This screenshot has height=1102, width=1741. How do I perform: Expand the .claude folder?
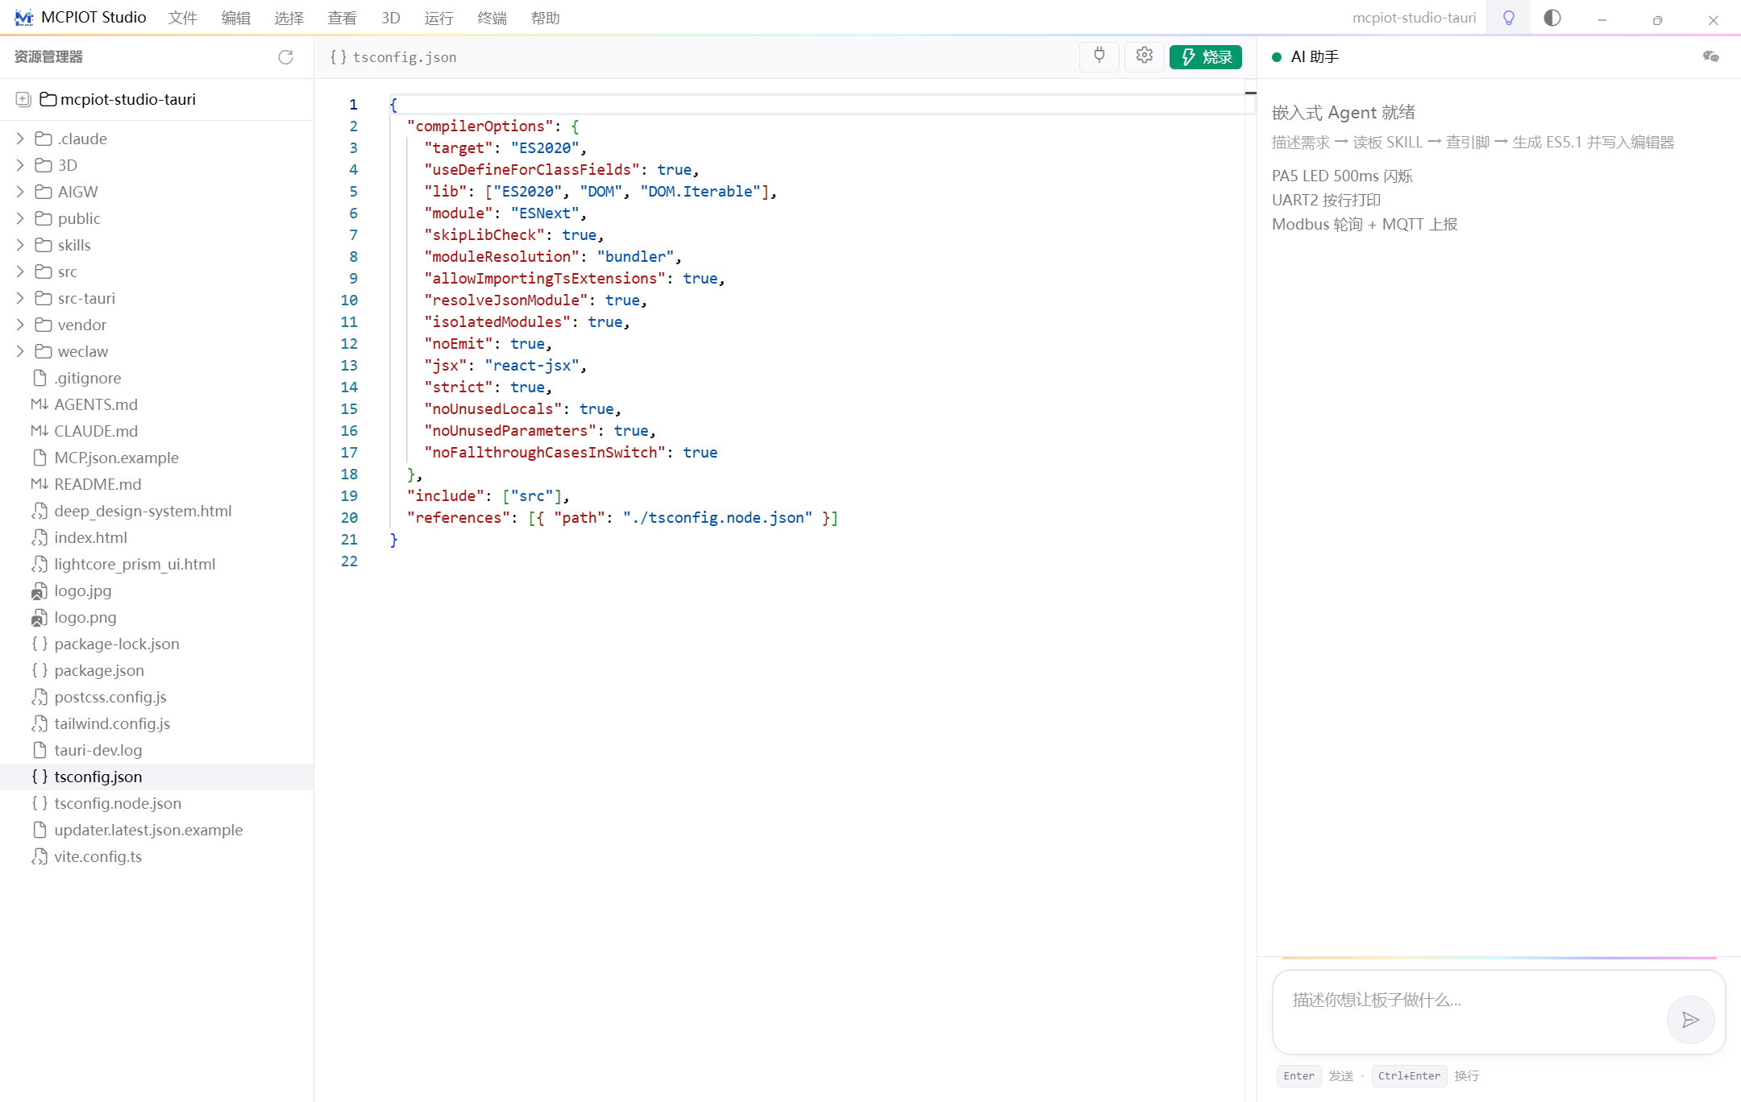coord(20,139)
